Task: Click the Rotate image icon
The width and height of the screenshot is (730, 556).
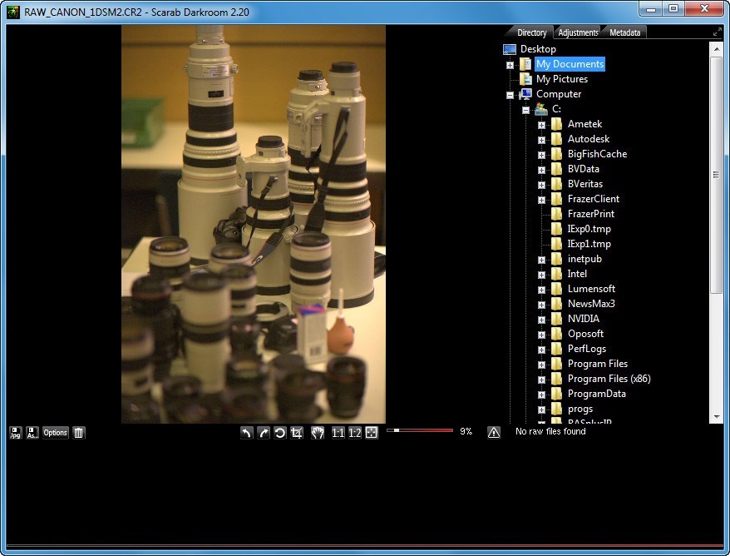Action: [x=281, y=432]
